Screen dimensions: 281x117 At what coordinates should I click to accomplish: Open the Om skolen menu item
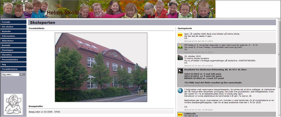pyautogui.click(x=13, y=27)
